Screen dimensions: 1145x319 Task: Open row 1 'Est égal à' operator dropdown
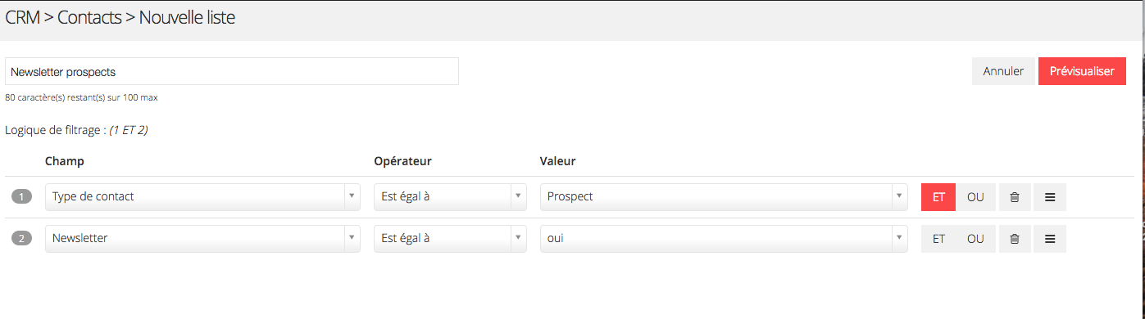[x=450, y=196]
